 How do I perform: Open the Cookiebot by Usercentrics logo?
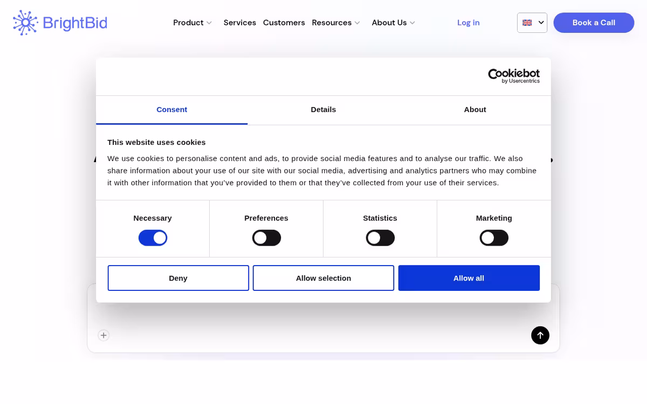[513, 76]
